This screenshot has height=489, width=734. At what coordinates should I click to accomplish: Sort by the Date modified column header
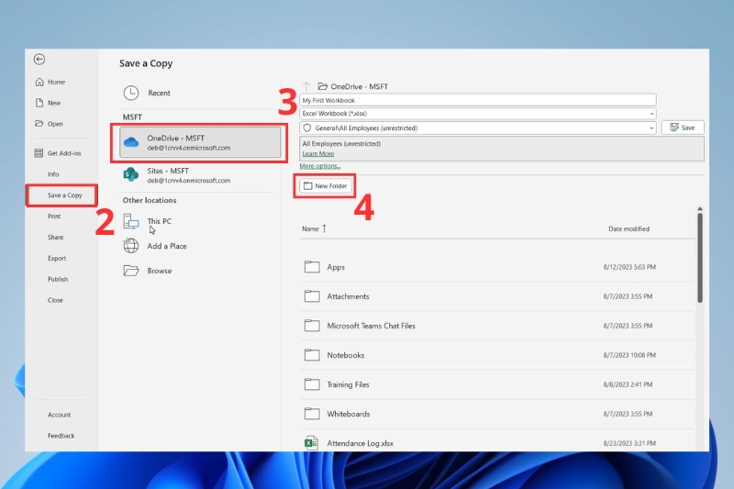[628, 228]
